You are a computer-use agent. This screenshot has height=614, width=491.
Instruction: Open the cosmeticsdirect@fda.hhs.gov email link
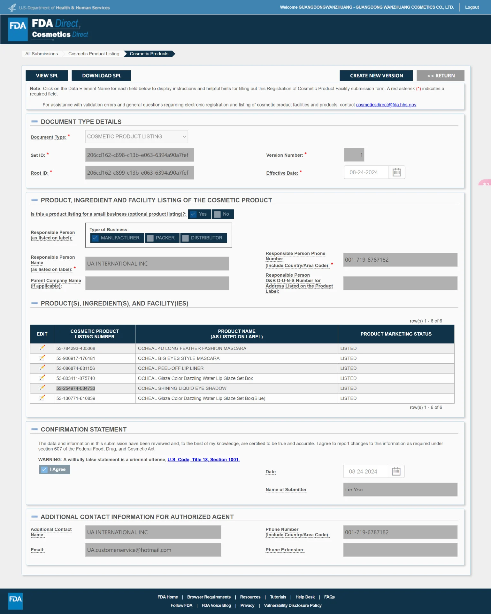pos(386,105)
